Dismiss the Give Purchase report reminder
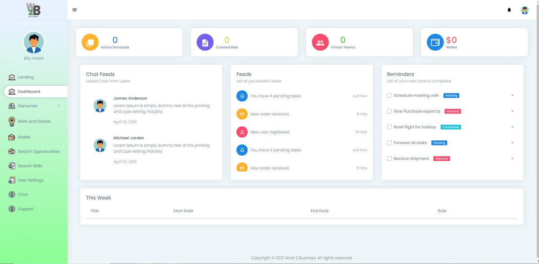This screenshot has height=264, width=539. pos(512,111)
